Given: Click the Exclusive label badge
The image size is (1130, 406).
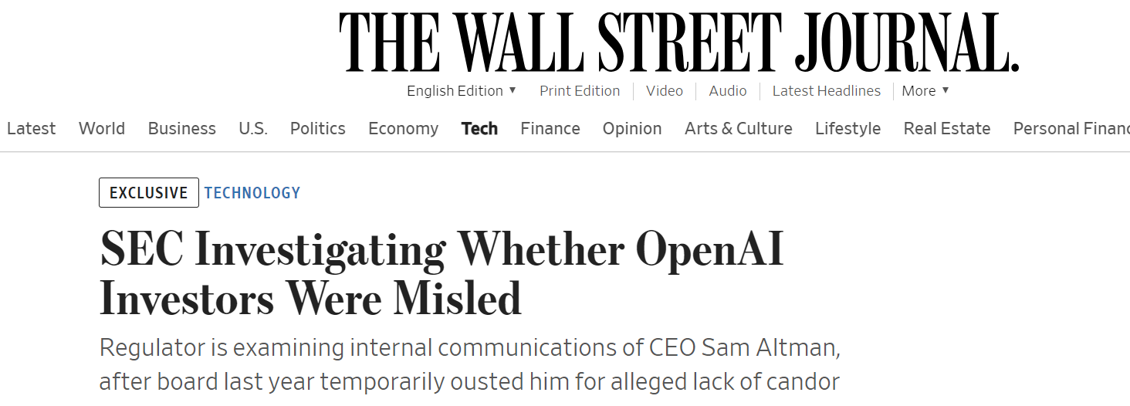Looking at the screenshot, I should click(149, 193).
